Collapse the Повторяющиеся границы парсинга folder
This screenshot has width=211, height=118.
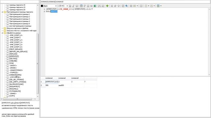[2, 12]
